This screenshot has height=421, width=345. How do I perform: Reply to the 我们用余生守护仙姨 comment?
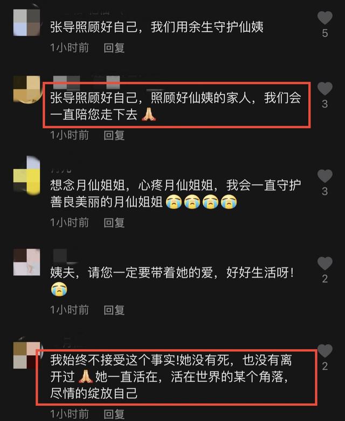click(114, 48)
